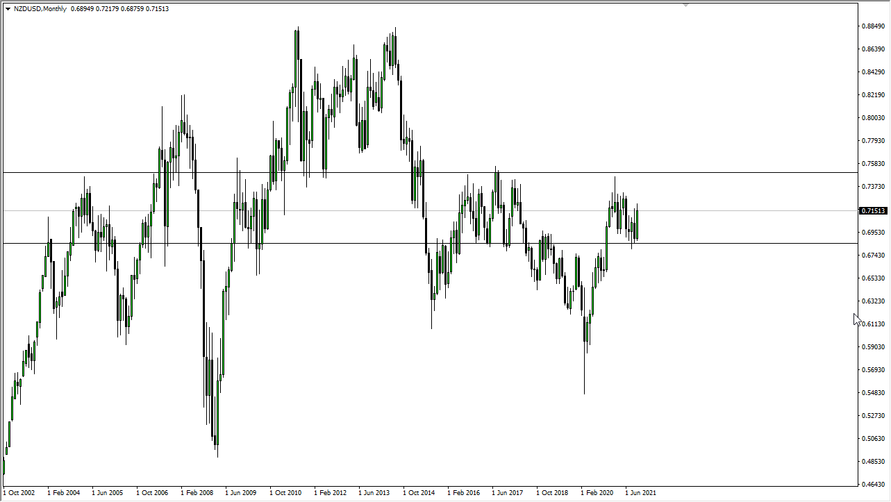Viewport: 891px width, 502px height.
Task: Click the 1 Oct 2014 axis label
Action: pos(417,492)
